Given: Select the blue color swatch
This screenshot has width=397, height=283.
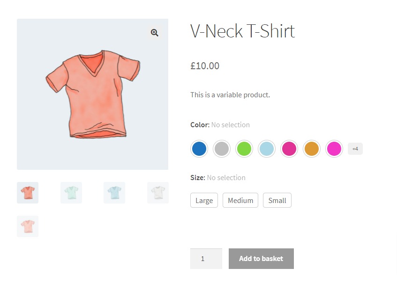Looking at the screenshot, I should 199,148.
